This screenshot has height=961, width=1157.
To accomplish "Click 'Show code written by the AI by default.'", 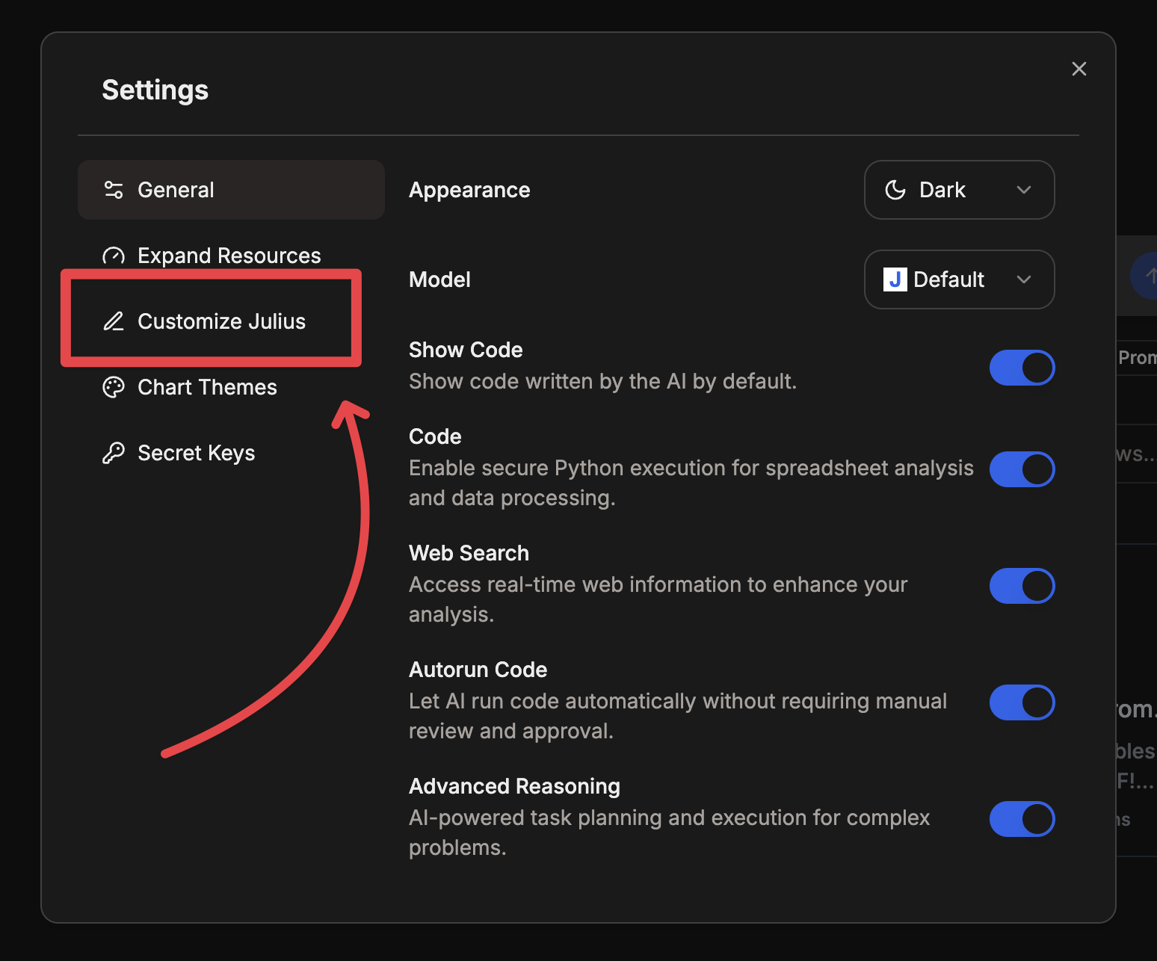I will point(602,381).
